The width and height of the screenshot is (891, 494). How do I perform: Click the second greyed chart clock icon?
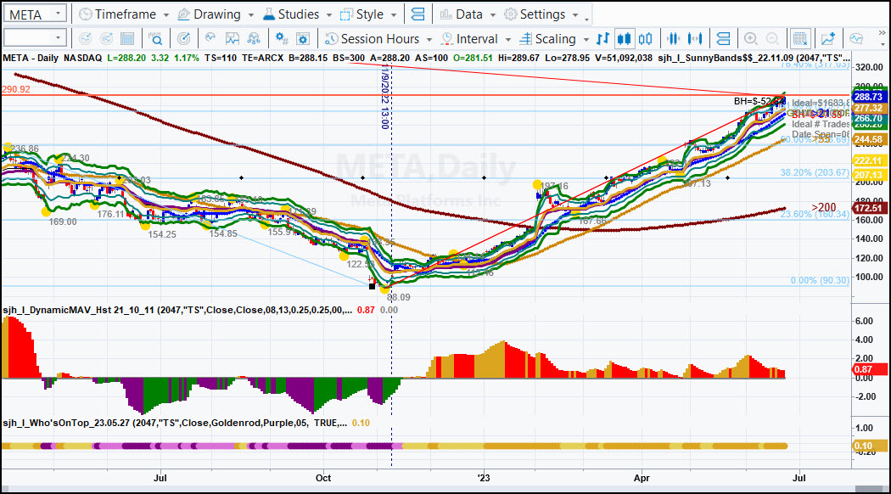106,39
